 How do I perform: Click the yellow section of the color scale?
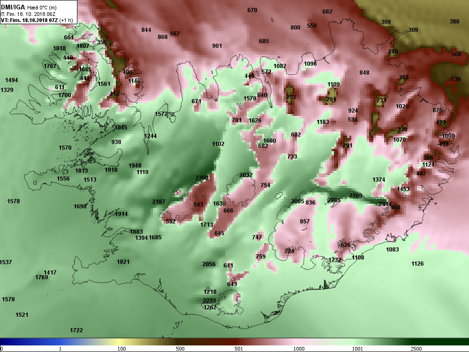point(120,342)
